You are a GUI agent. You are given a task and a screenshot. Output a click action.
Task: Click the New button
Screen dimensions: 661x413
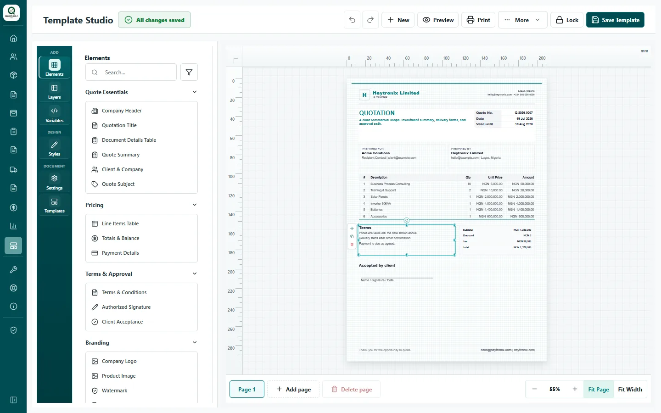pos(398,20)
